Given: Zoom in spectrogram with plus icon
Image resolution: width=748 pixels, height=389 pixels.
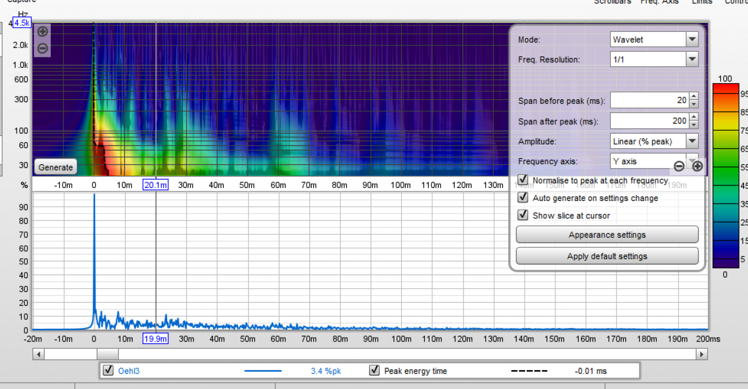Looking at the screenshot, I should [x=43, y=31].
